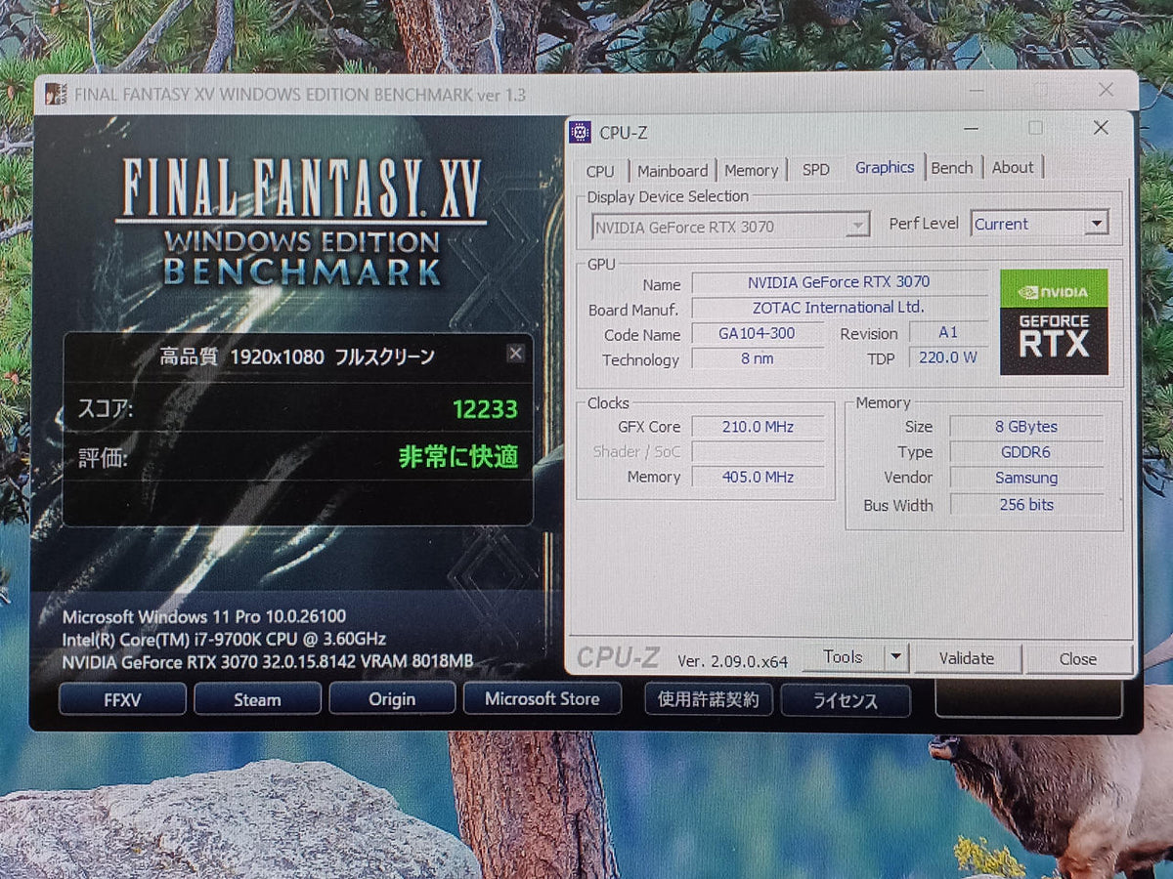Viewport: 1173px width, 879px height.
Task: Open the CPU tab in CPU-Z
Action: point(600,171)
